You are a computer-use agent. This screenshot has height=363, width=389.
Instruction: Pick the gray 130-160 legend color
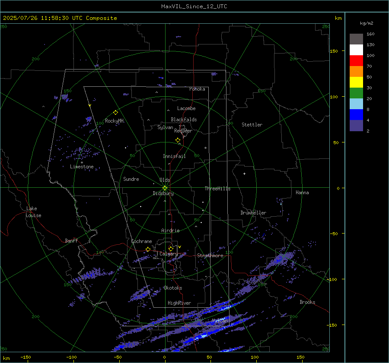click(356, 39)
